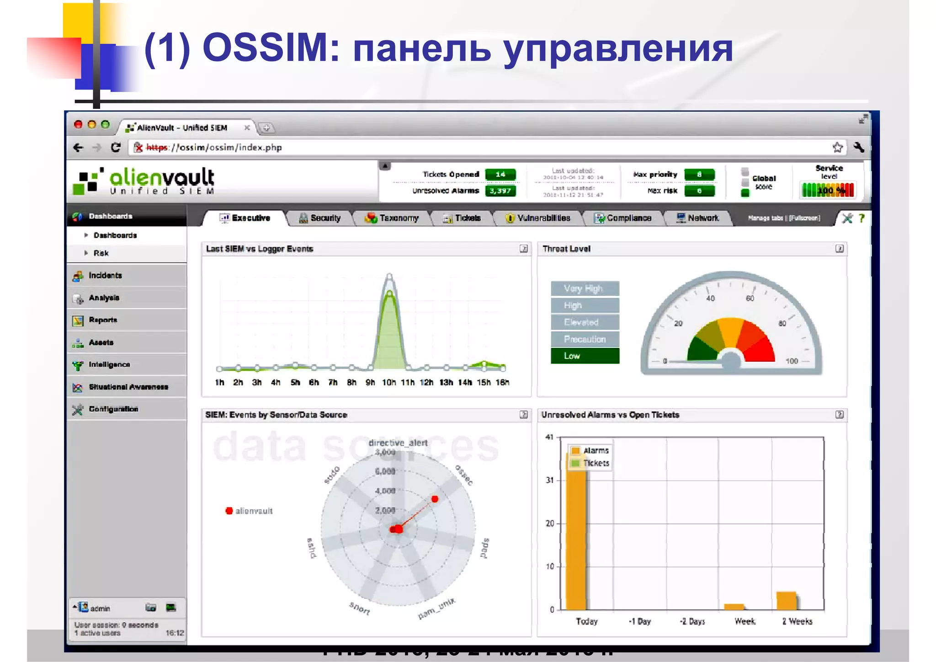
Task: Go back with the browser back arrow
Action: [78, 147]
